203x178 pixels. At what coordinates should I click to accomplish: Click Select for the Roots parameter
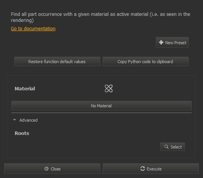click(x=172, y=147)
